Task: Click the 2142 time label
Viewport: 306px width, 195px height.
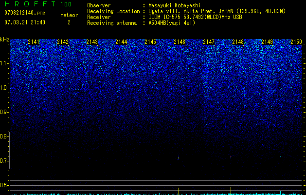Action: coord(63,42)
